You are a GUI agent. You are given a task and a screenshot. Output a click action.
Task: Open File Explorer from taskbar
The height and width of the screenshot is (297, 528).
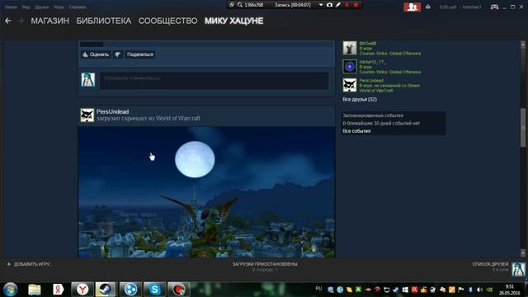coord(35,290)
